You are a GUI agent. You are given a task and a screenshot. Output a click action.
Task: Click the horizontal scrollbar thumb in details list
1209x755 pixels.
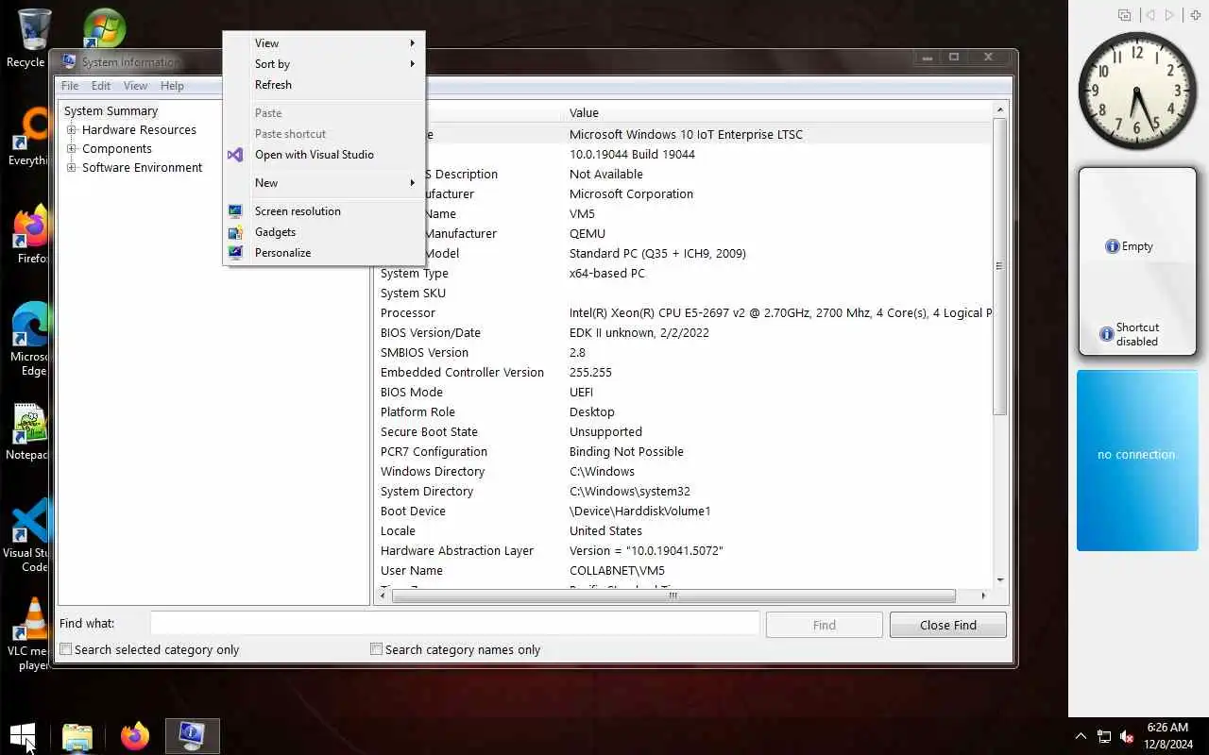[673, 596]
